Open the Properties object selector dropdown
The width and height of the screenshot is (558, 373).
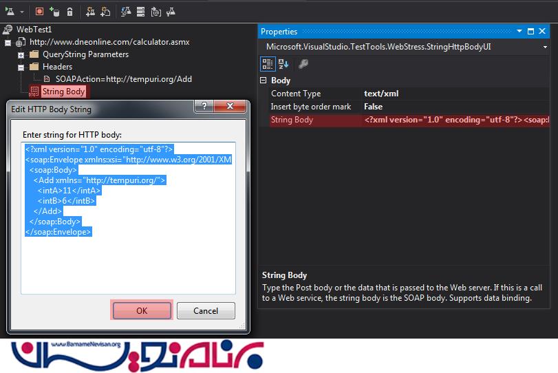(545, 47)
